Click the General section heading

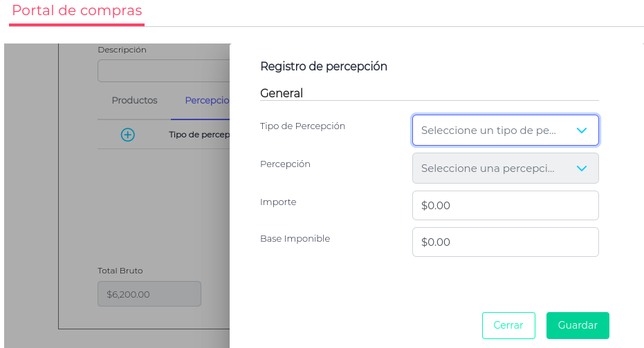(282, 93)
